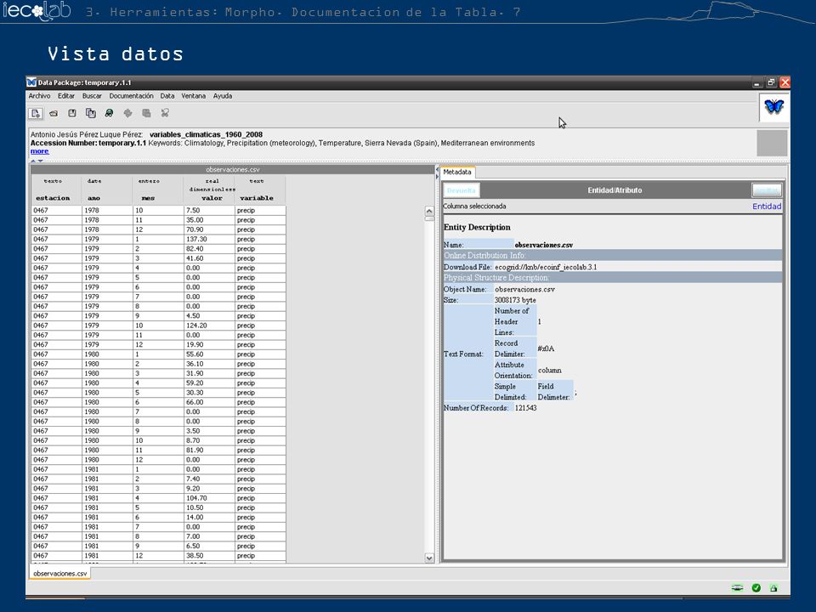816x612 pixels.
Task: Open the Data menu
Action: click(167, 96)
